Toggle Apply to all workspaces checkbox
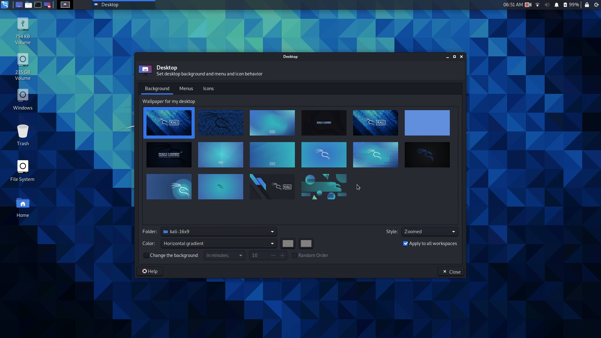601x338 pixels. 405,243
